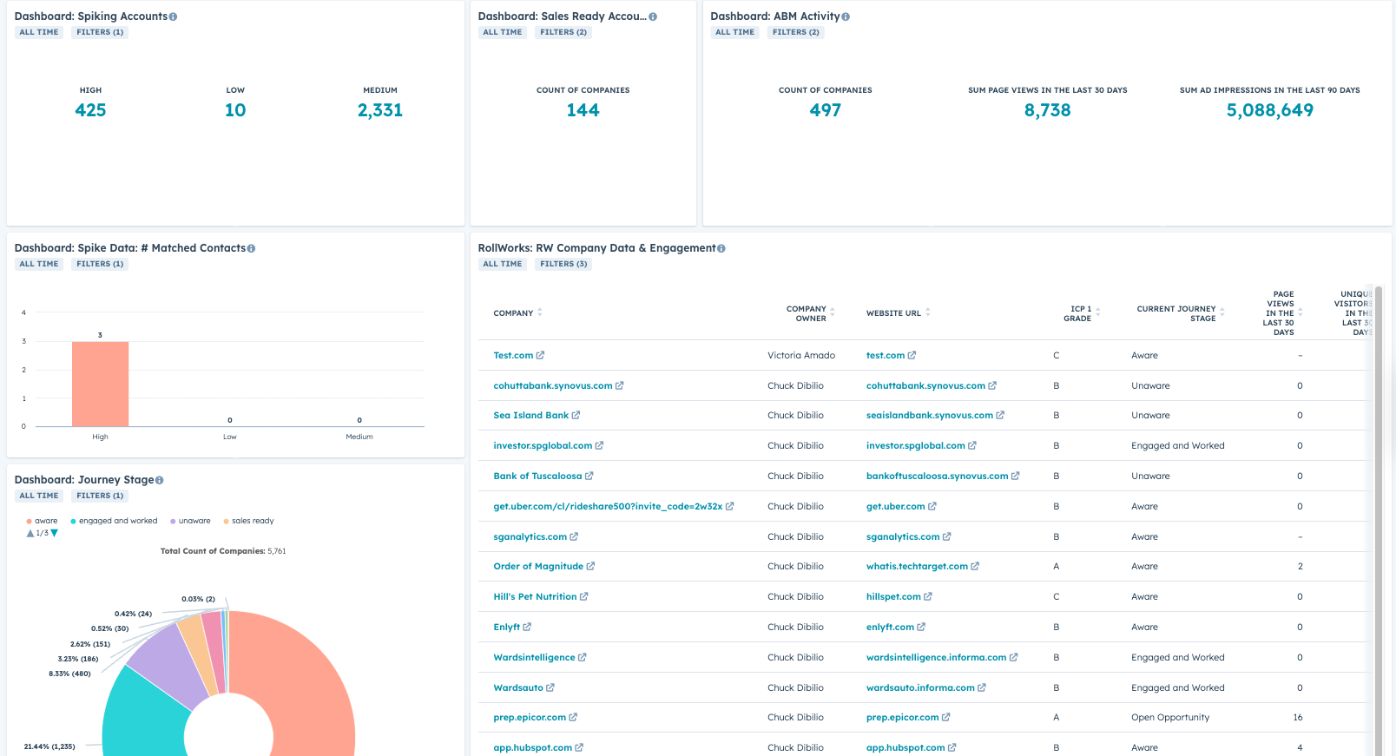
Task: Open external link icon next to enlyft.com
Action: click(x=921, y=628)
